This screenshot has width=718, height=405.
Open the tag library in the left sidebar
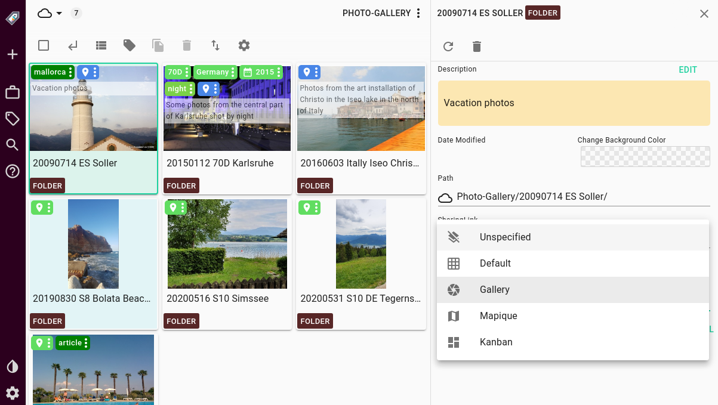tap(13, 118)
